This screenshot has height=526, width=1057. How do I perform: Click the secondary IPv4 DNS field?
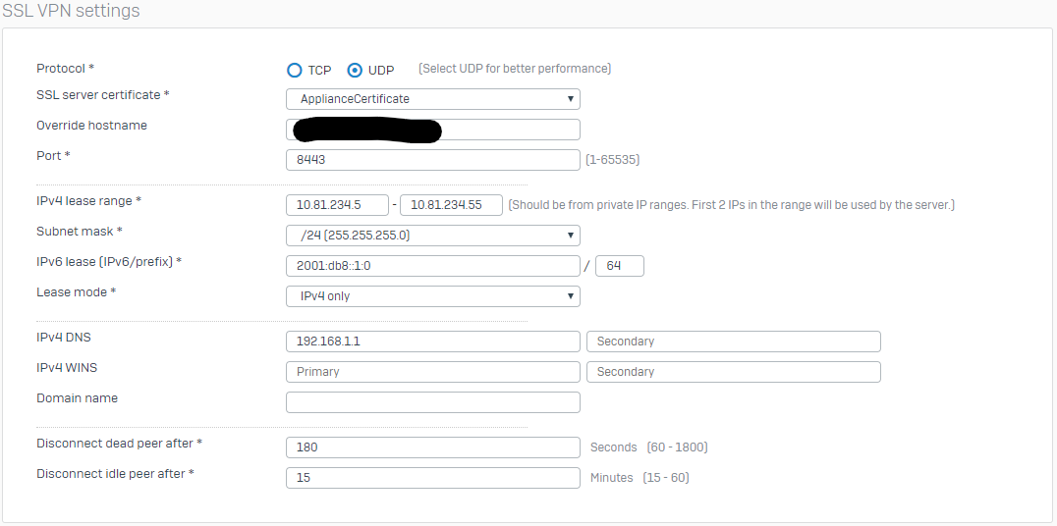click(733, 342)
